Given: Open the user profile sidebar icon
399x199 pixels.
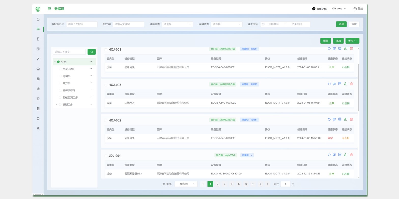Looking at the screenshot, I should point(38,129).
